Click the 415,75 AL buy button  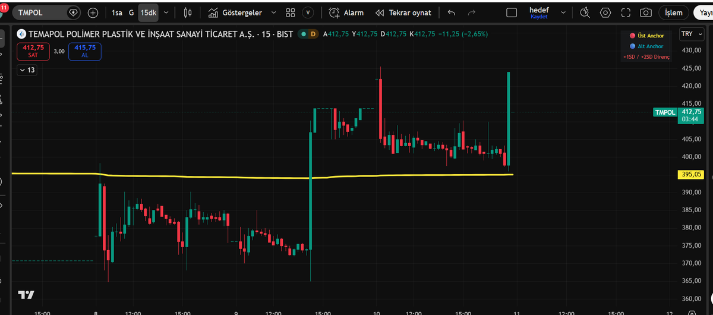pos(86,51)
